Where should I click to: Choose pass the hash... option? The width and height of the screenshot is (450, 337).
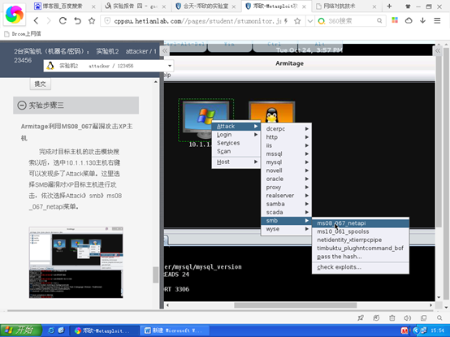[x=361, y=257]
